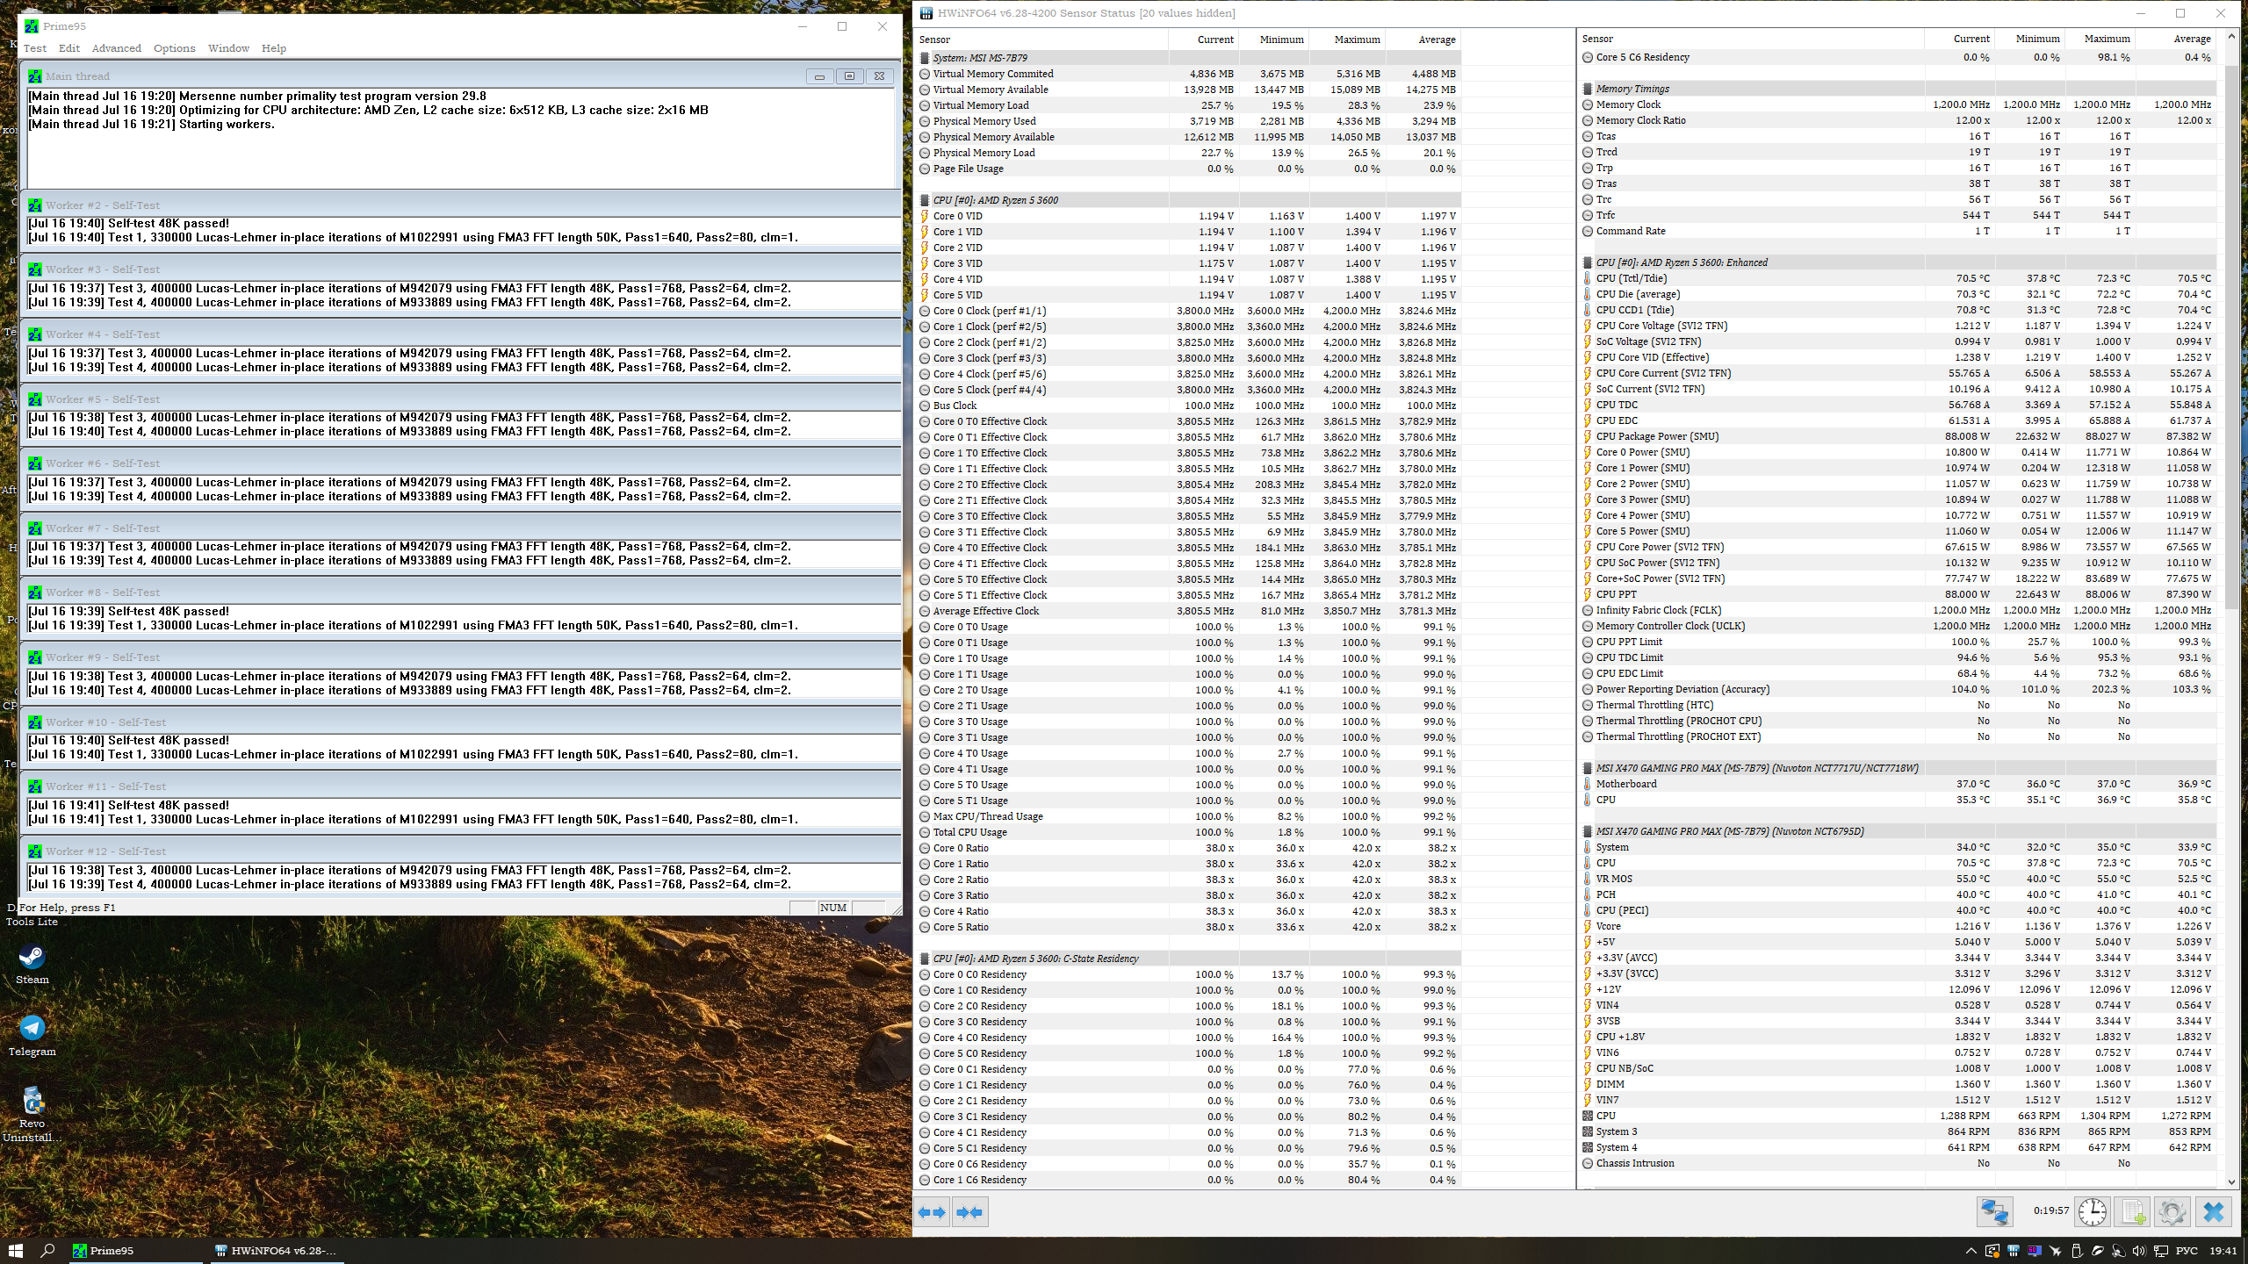Show hidden system tray icons
The height and width of the screenshot is (1264, 2248).
[1971, 1251]
